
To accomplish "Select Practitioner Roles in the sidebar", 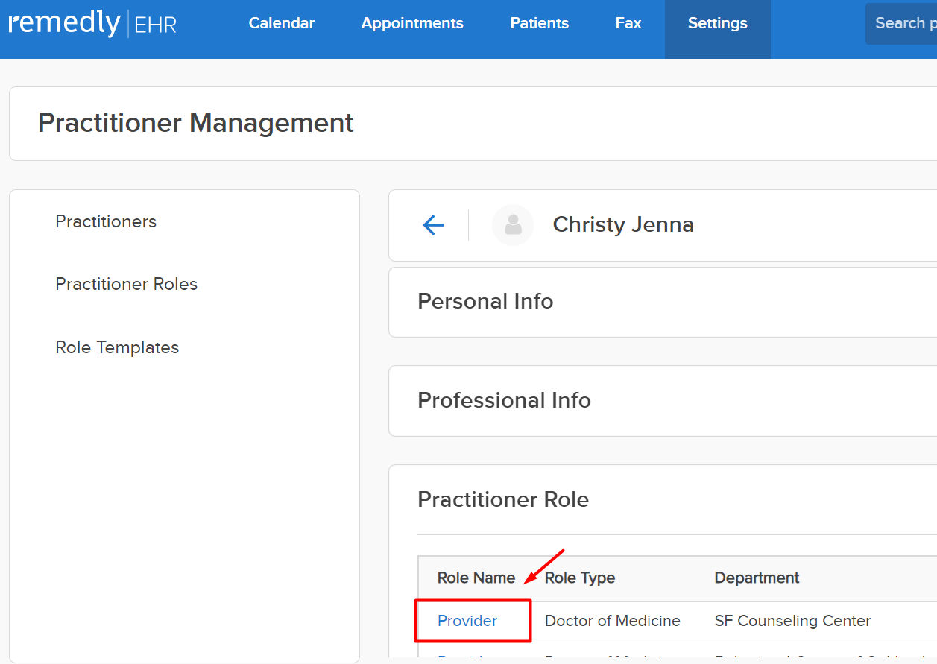I will pos(127,284).
